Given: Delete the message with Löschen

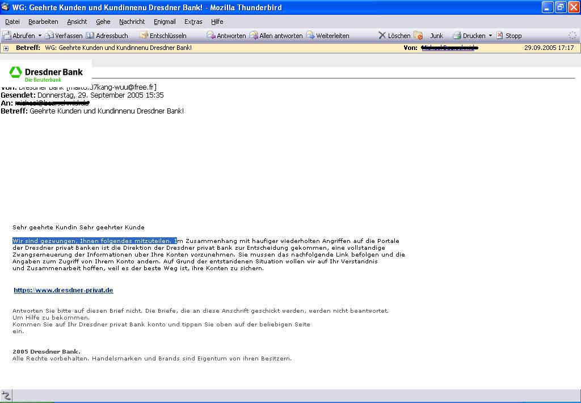Looking at the screenshot, I should point(394,36).
